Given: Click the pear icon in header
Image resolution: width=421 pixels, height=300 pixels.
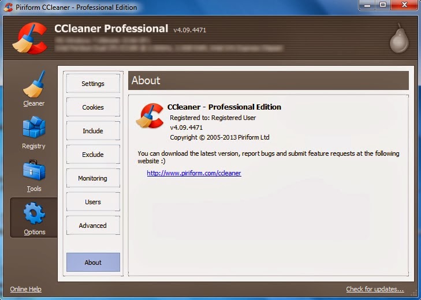Looking at the screenshot, I should 399,39.
